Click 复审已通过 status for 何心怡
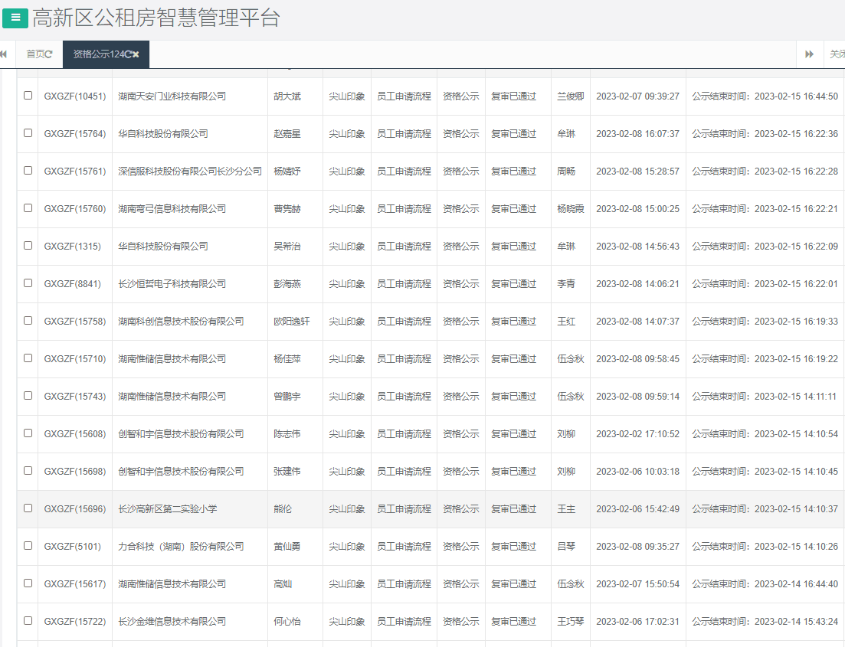 click(513, 622)
